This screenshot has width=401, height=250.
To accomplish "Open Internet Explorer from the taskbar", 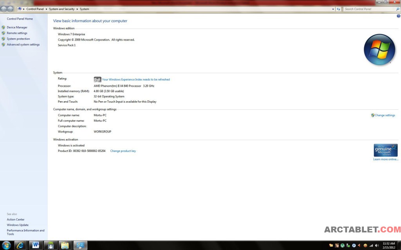I will coord(20,245).
